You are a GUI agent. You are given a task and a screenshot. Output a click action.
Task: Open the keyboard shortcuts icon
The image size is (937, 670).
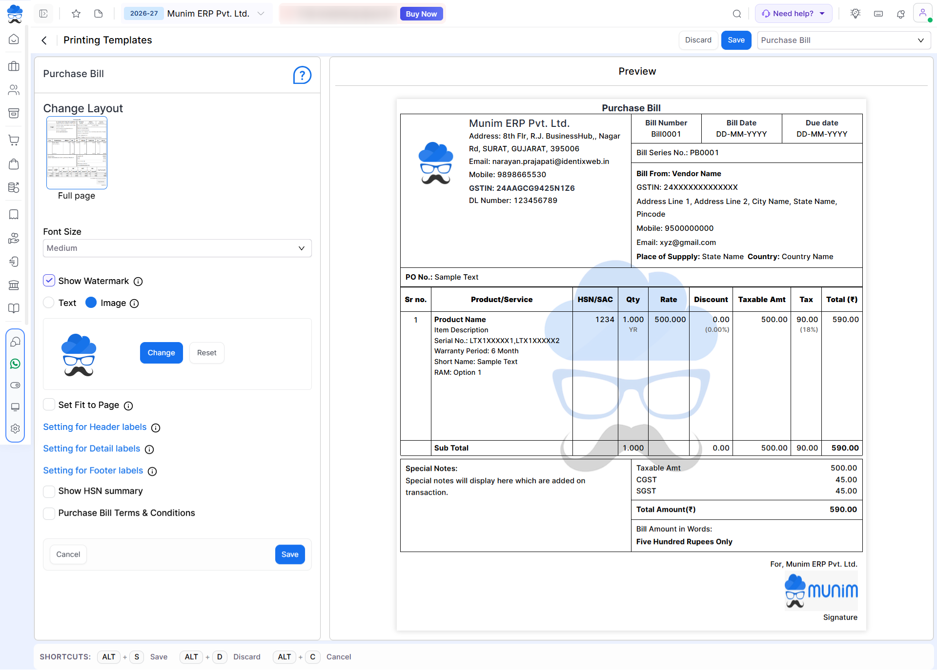(878, 14)
